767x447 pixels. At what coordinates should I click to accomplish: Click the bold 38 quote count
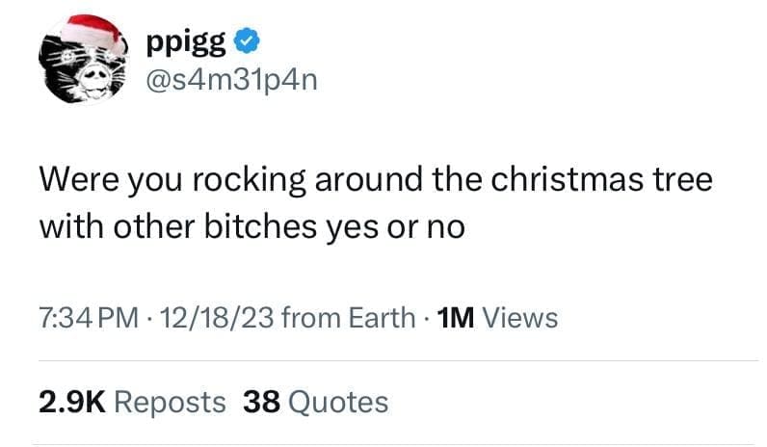click(261, 401)
